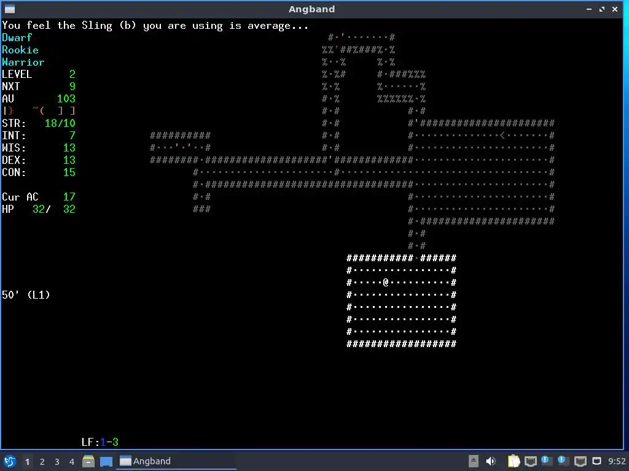
Task: Click the Cur AC 17 row
Action: click(39, 197)
